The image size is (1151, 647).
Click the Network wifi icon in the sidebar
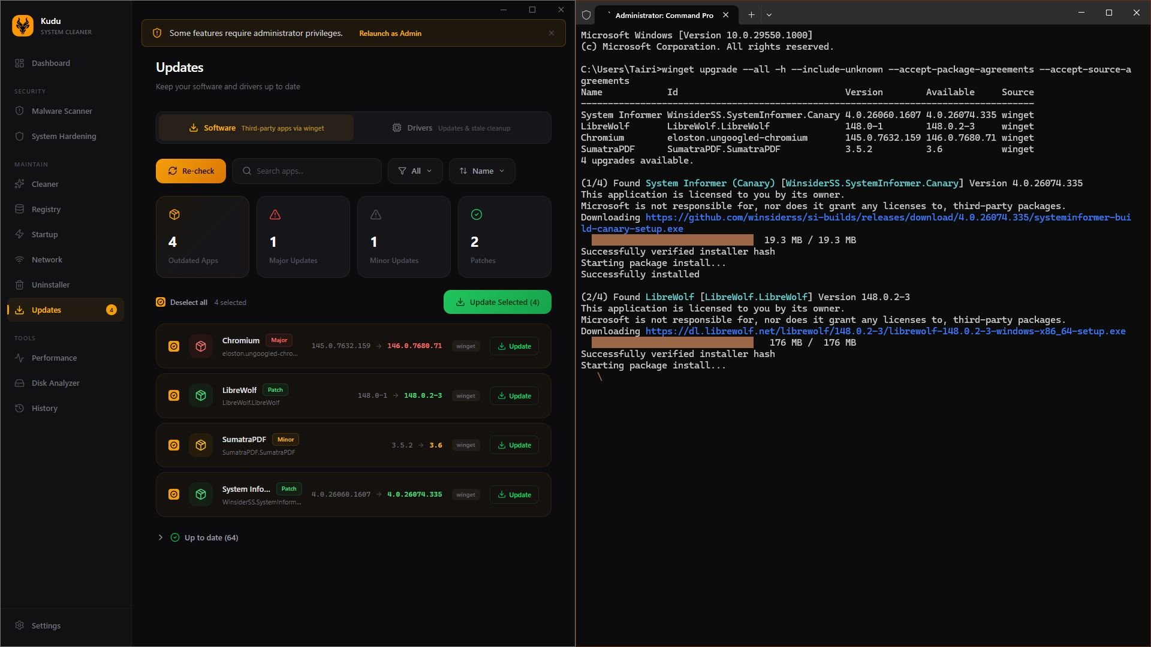tap(19, 259)
